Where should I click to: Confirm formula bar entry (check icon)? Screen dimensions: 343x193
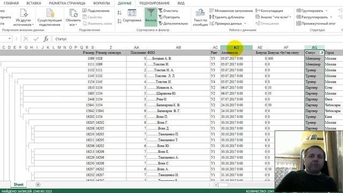coord(36,39)
